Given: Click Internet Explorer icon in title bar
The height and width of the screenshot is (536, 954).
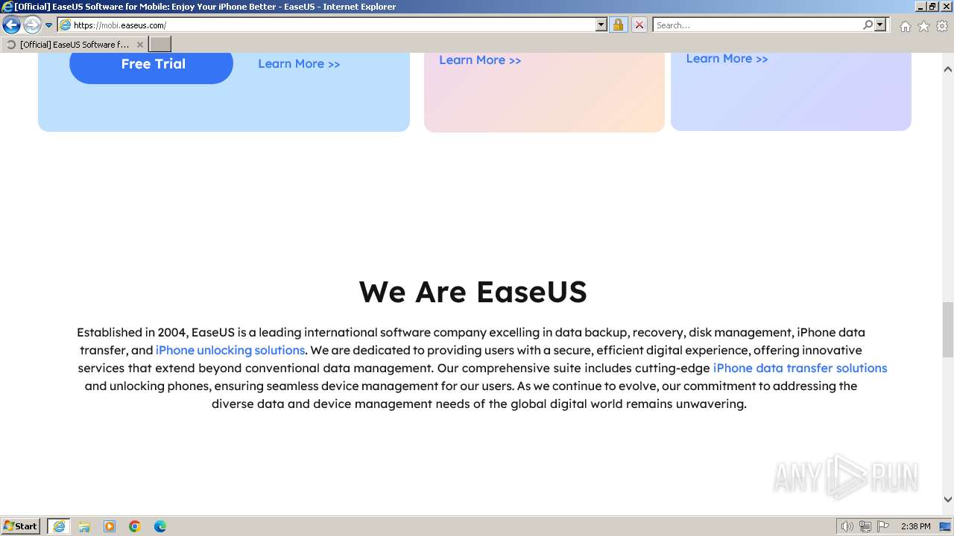Looking at the screenshot, I should pyautogui.click(x=7, y=7).
